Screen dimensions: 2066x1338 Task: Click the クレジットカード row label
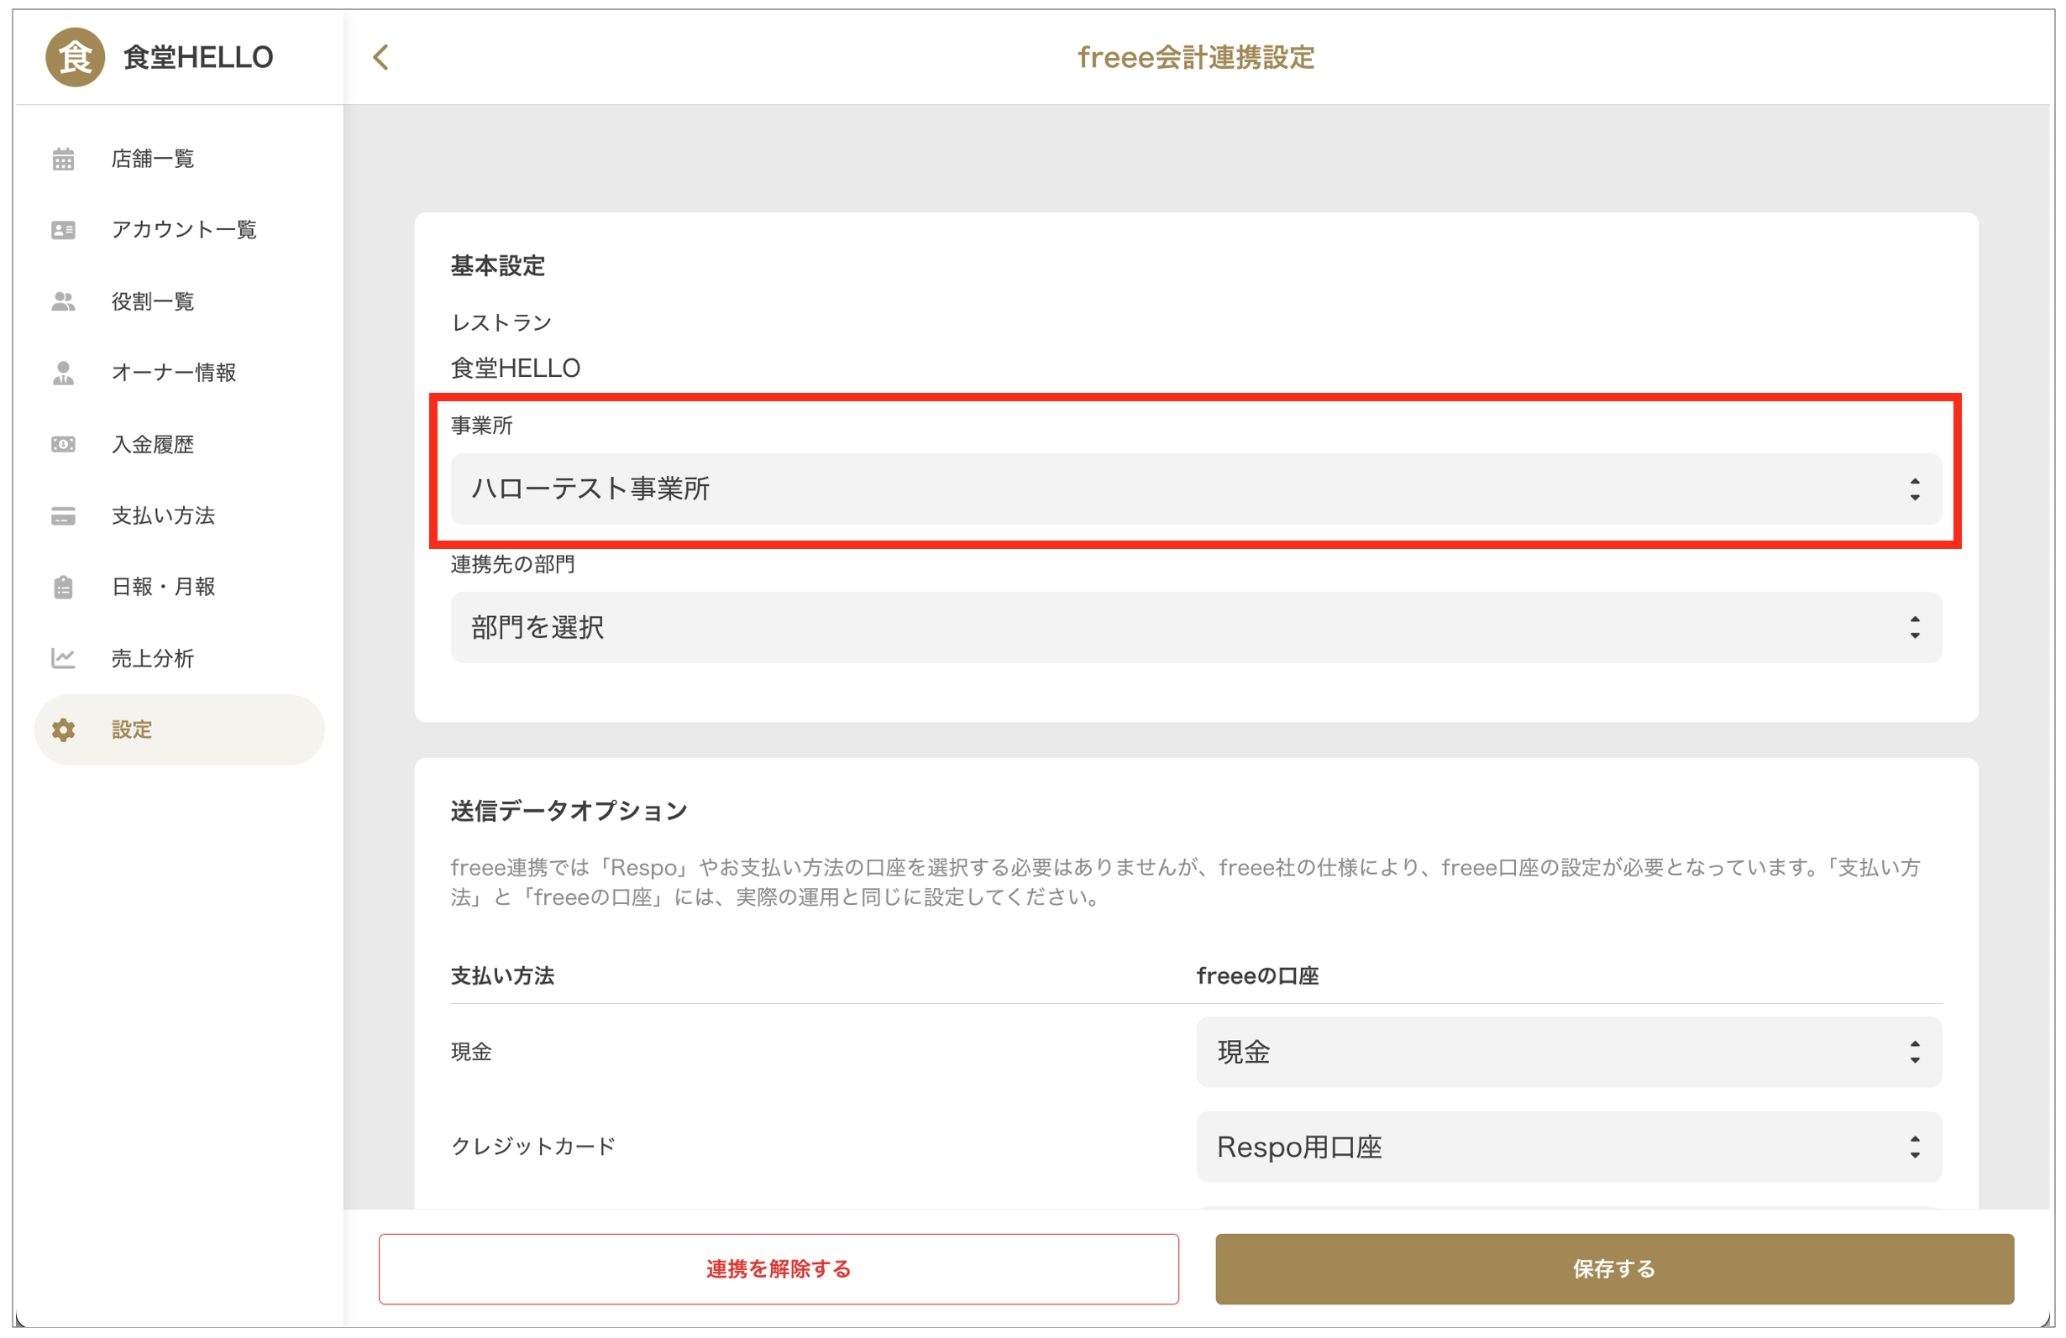point(533,1147)
